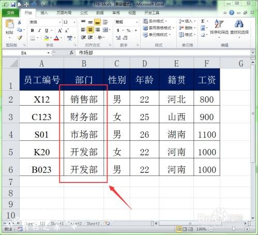Click the Find & Select binoculars icon

(239, 24)
